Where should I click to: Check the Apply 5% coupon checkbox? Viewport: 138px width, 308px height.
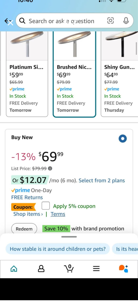click(x=46, y=206)
